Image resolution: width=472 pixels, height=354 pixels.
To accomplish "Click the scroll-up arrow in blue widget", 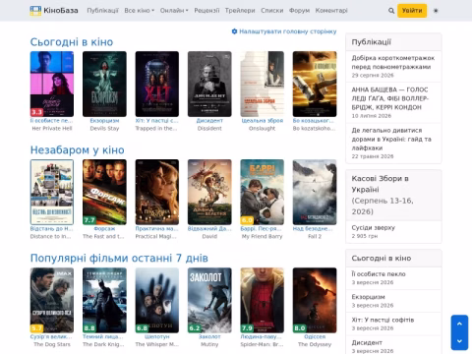I will (459, 324).
